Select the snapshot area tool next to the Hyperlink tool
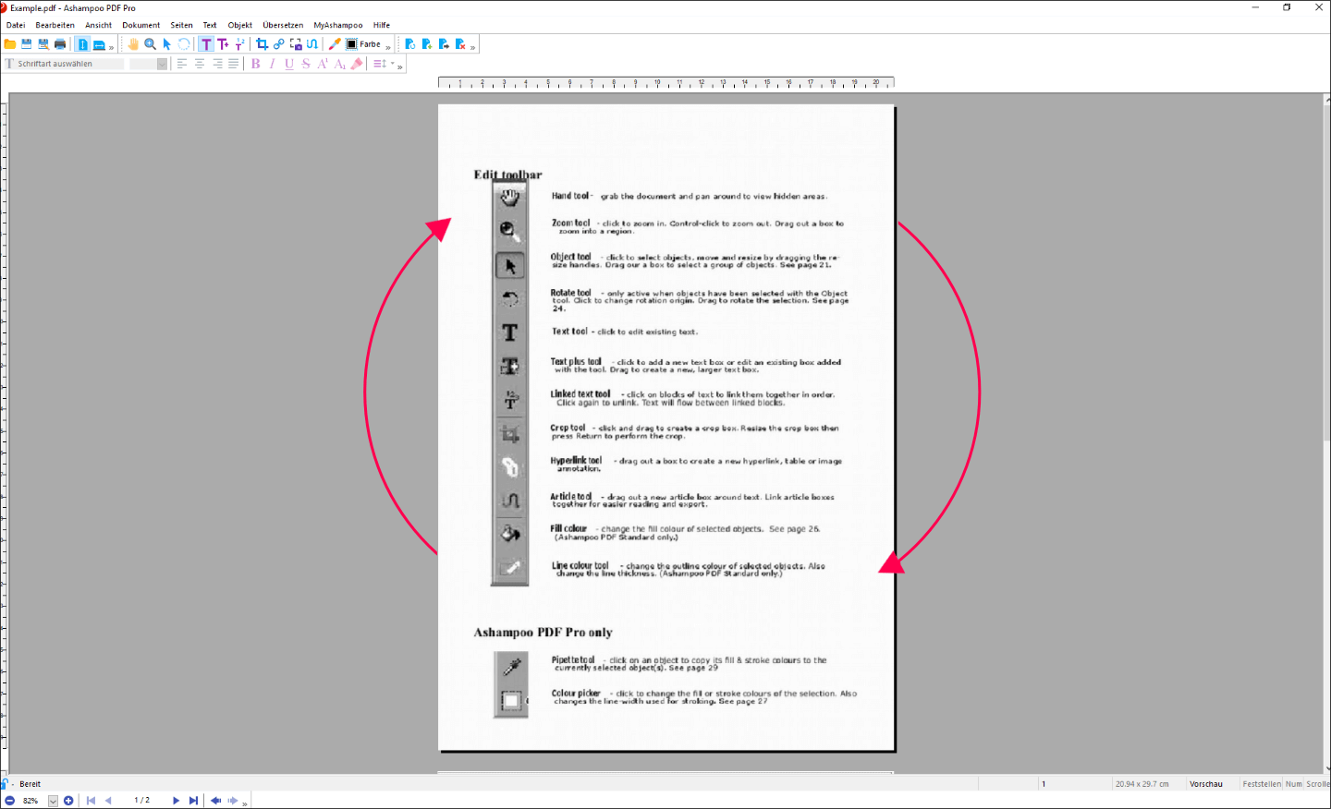This screenshot has width=1331, height=809. click(296, 44)
